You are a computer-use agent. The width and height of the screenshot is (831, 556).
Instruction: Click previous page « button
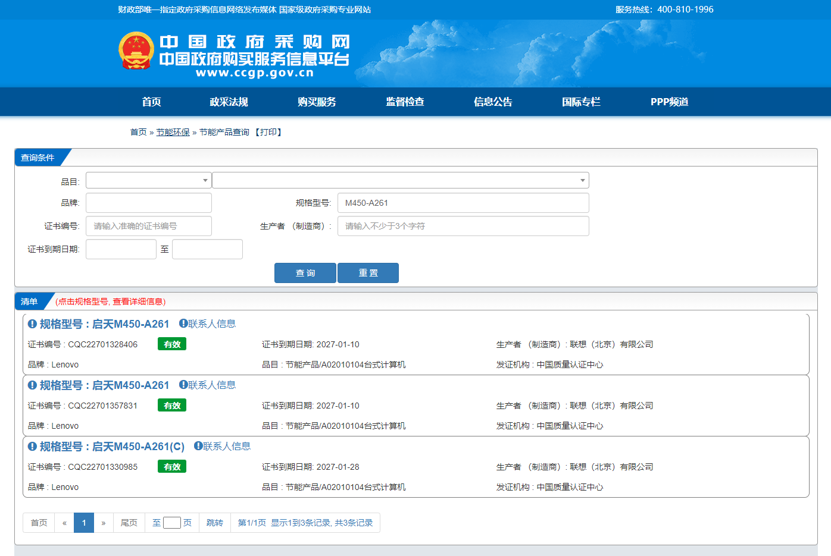[x=64, y=523]
